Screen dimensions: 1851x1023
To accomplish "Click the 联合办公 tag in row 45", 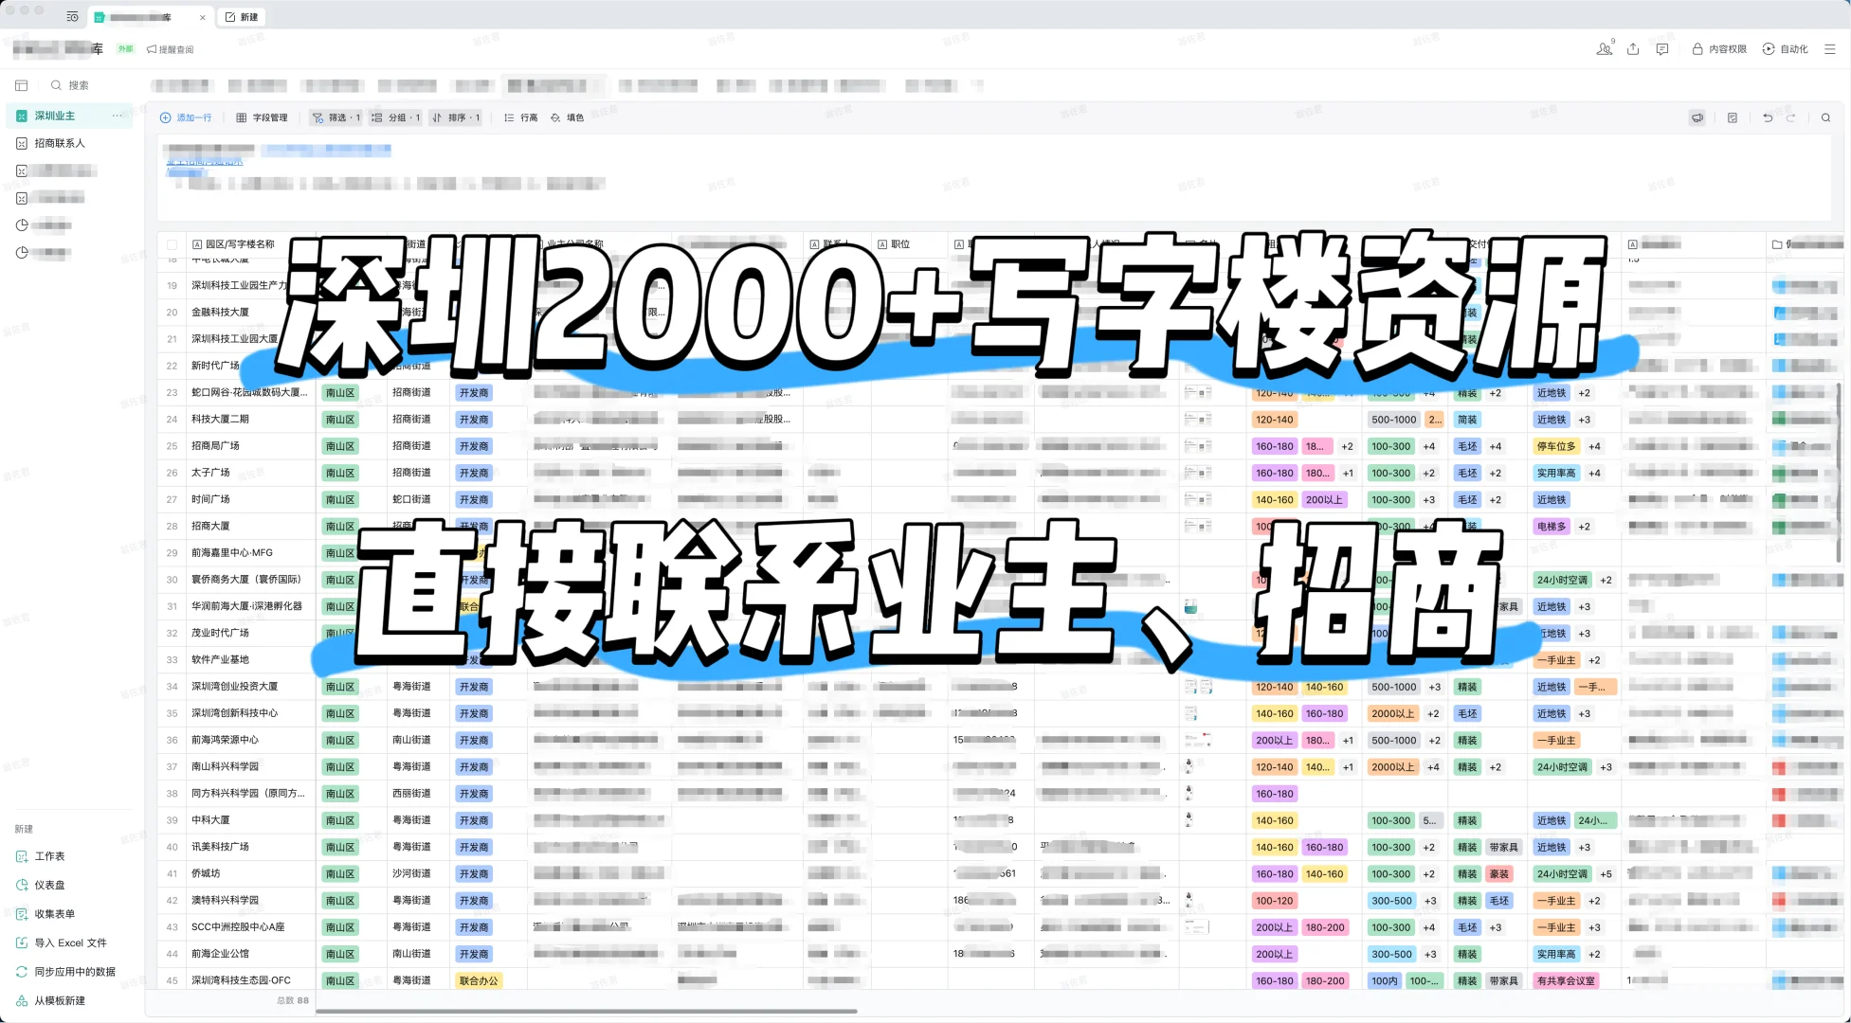I will click(479, 981).
